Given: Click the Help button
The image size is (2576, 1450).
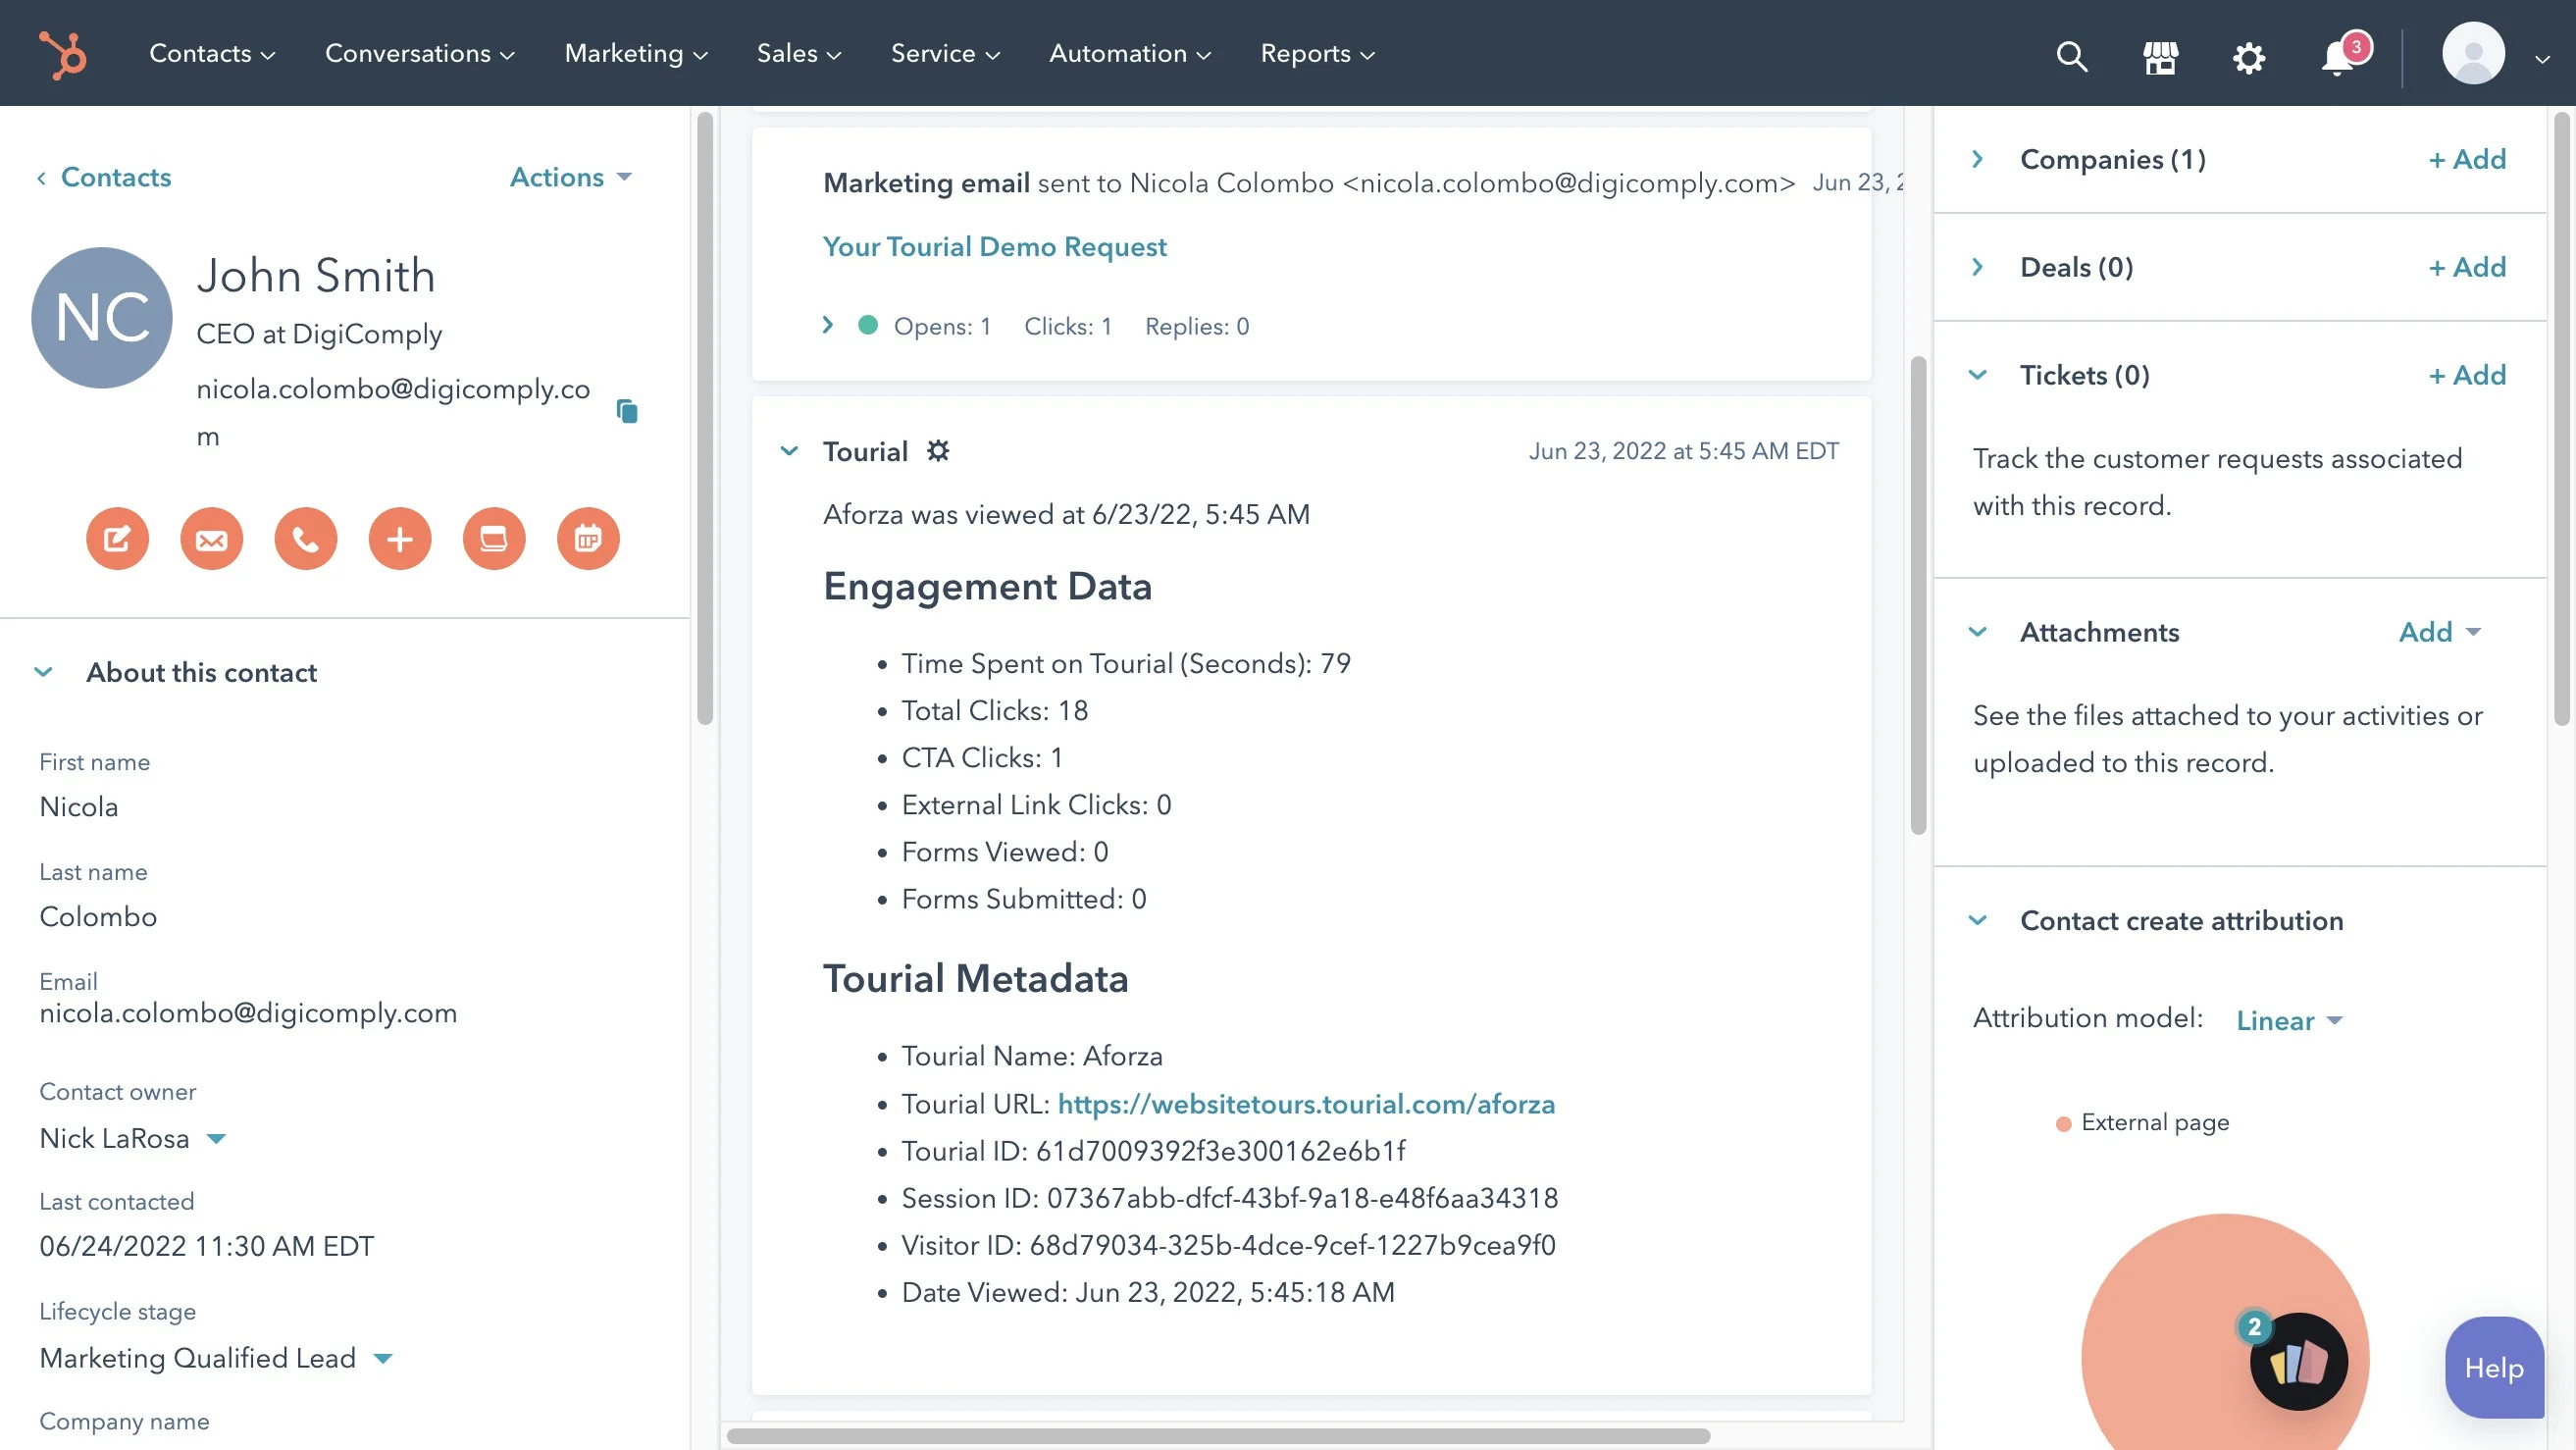Looking at the screenshot, I should [x=2494, y=1367].
